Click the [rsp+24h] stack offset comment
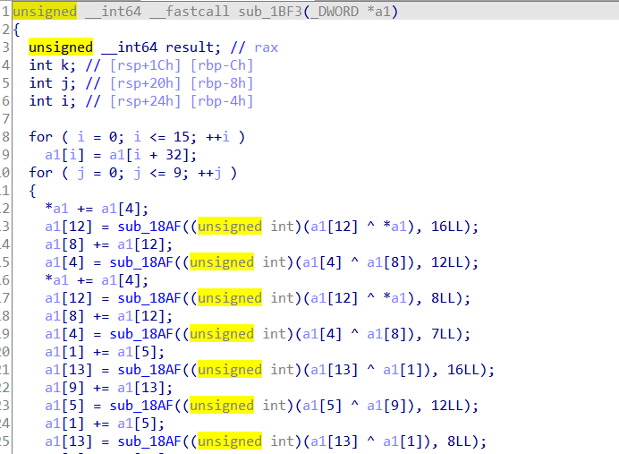 tap(145, 101)
